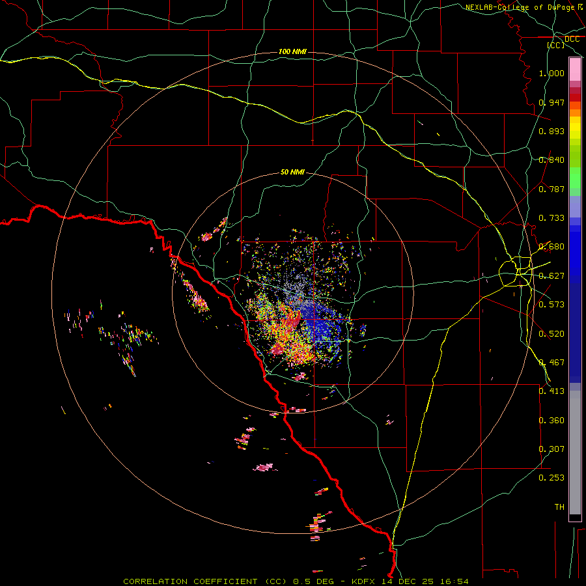The height and width of the screenshot is (586, 586).
Task: Select the DCC label above the color scale
Action: 572,39
